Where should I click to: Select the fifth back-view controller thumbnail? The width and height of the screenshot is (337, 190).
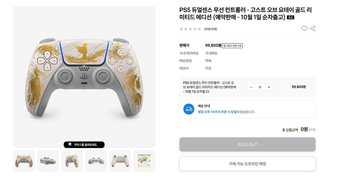[120, 161]
